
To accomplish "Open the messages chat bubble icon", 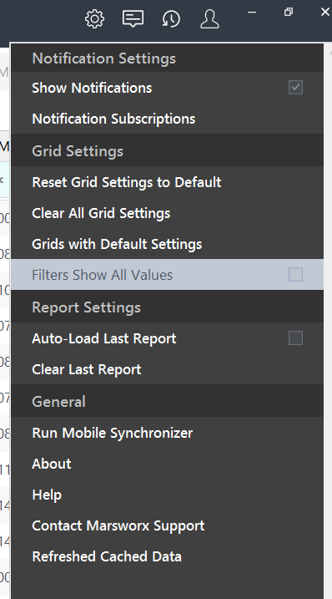I will (133, 18).
